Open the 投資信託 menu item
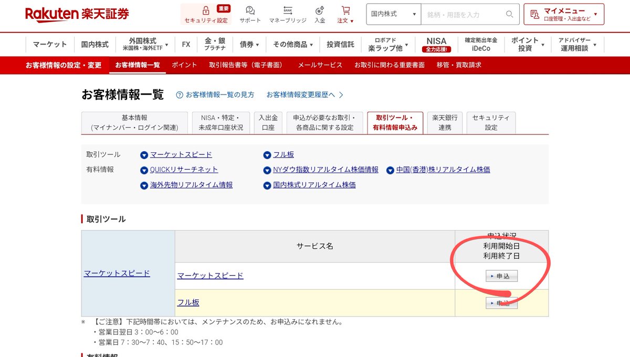Viewport: 630px width, 357px height. [340, 44]
